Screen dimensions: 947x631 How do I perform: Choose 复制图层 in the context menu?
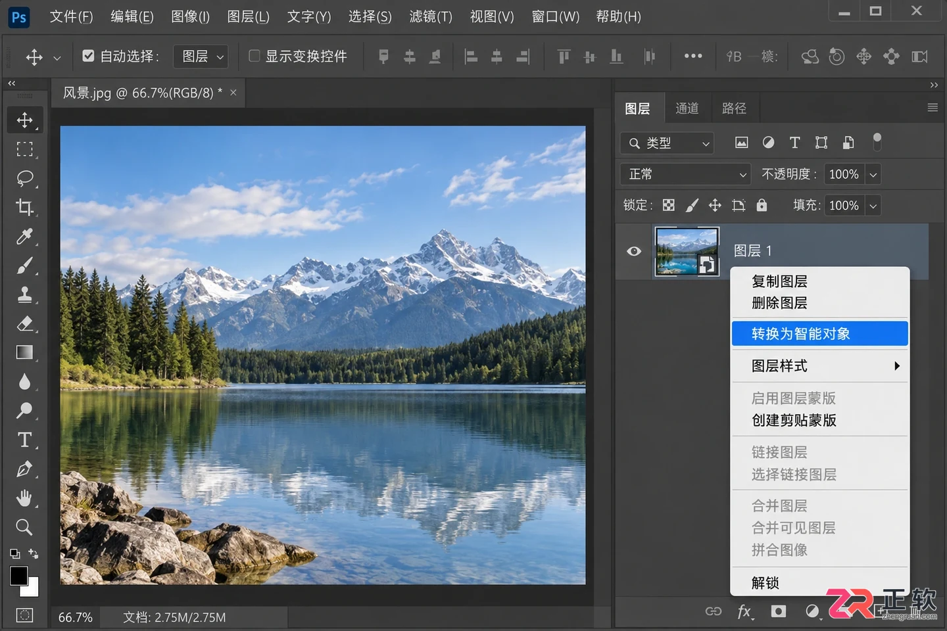(x=779, y=281)
